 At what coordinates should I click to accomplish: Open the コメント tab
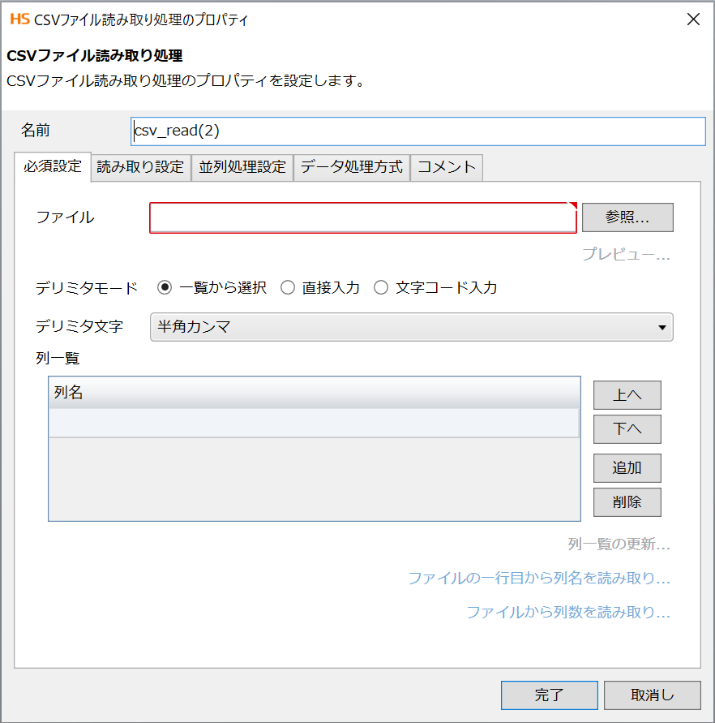447,167
